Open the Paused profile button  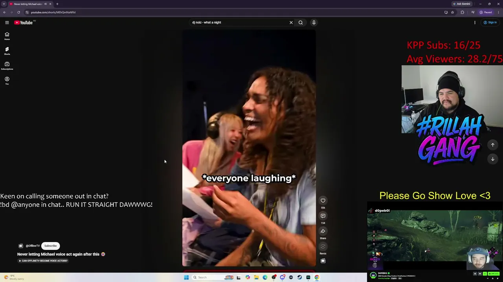tap(486, 12)
